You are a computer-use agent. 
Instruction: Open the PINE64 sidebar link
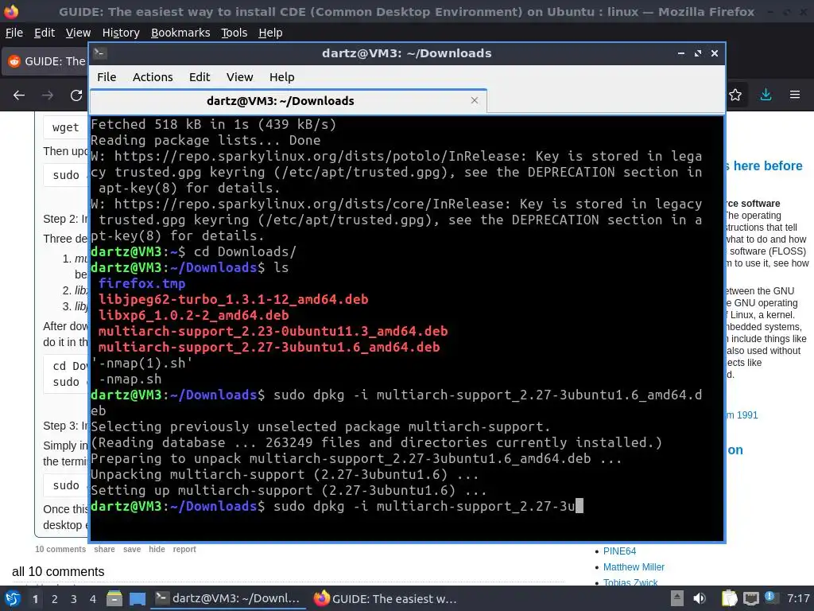click(x=619, y=551)
